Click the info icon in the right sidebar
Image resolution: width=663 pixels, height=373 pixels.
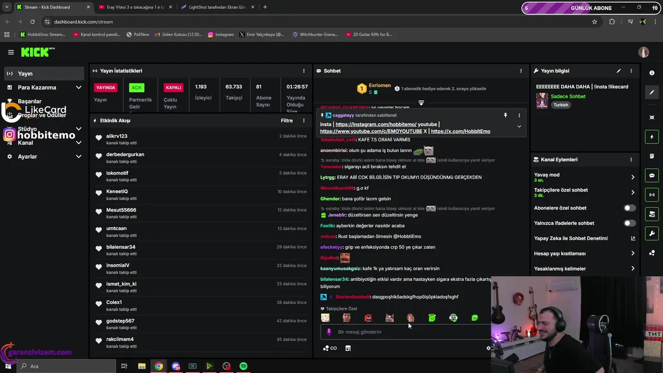(x=652, y=73)
